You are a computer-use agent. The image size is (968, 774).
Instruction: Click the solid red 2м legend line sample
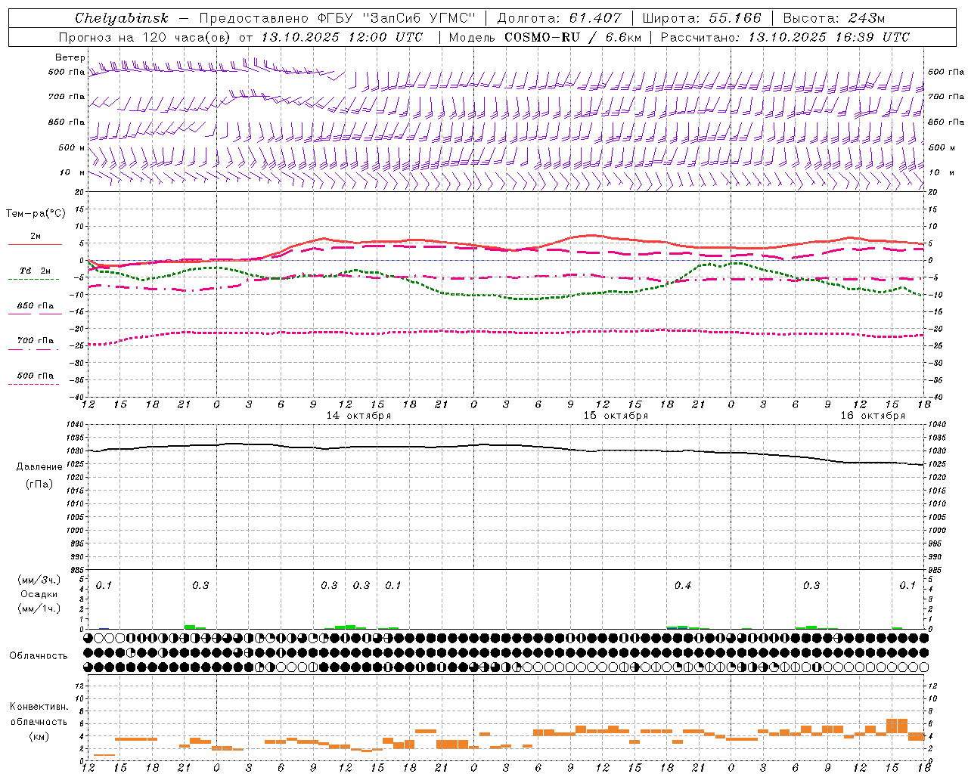[35, 244]
